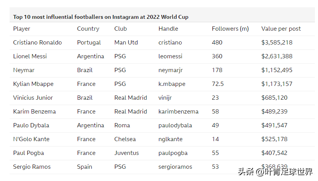Click Paulo Dybala's club Roma
Viewport: 318px width, 181px height.
pos(122,125)
